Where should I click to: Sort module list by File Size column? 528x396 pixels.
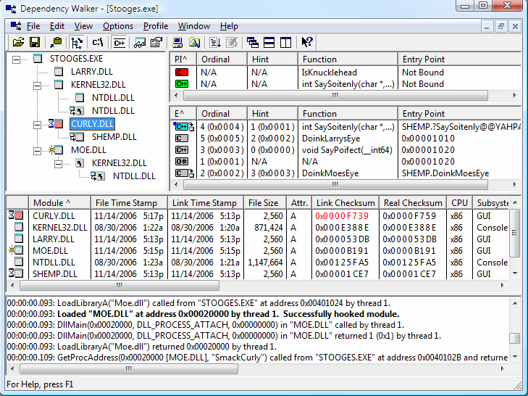pyautogui.click(x=263, y=203)
